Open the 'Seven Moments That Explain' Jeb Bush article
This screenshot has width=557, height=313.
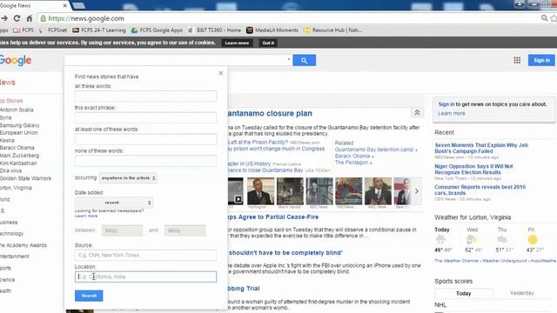(x=481, y=148)
